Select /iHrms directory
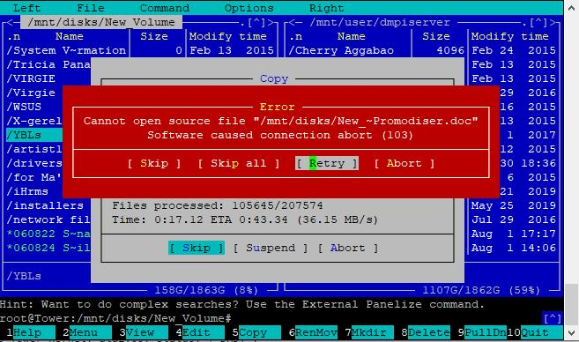 pyautogui.click(x=27, y=191)
